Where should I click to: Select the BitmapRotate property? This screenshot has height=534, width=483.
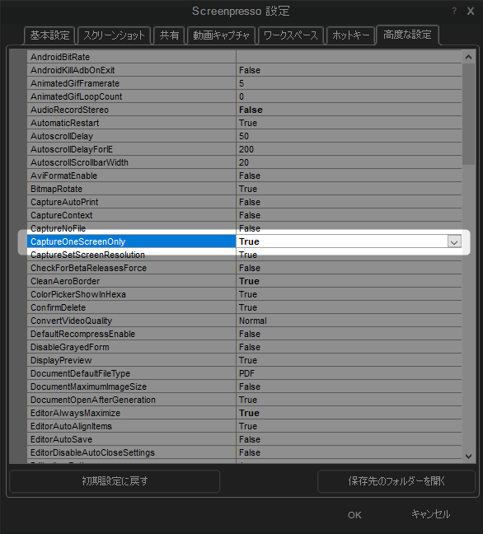click(131, 189)
